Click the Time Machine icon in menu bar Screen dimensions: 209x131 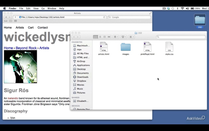[173, 8]
